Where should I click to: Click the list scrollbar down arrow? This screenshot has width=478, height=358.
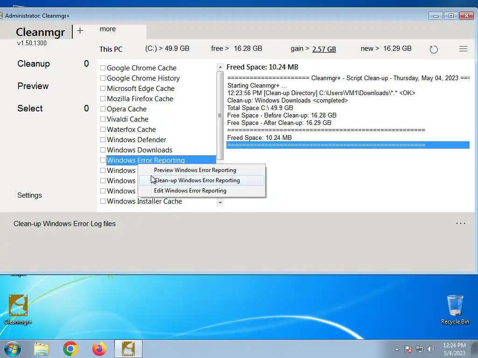coord(220,202)
